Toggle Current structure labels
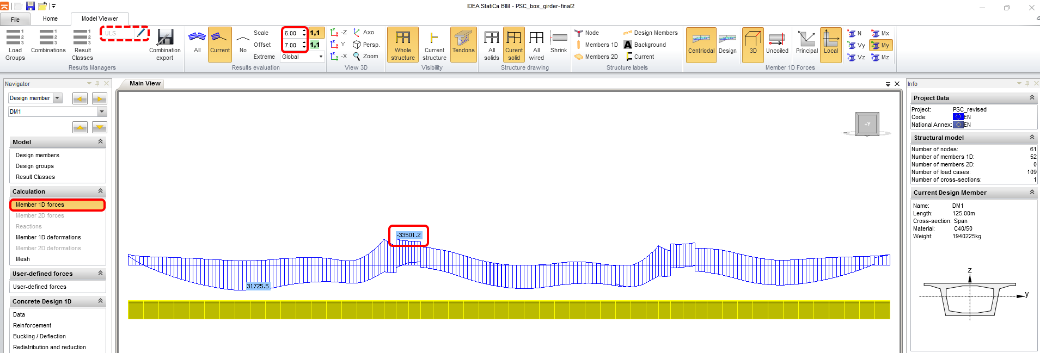This screenshot has height=353, width=1040. pyautogui.click(x=639, y=57)
